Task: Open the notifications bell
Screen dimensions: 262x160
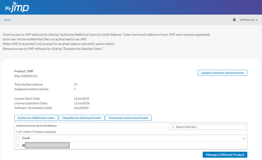Action: point(234,20)
